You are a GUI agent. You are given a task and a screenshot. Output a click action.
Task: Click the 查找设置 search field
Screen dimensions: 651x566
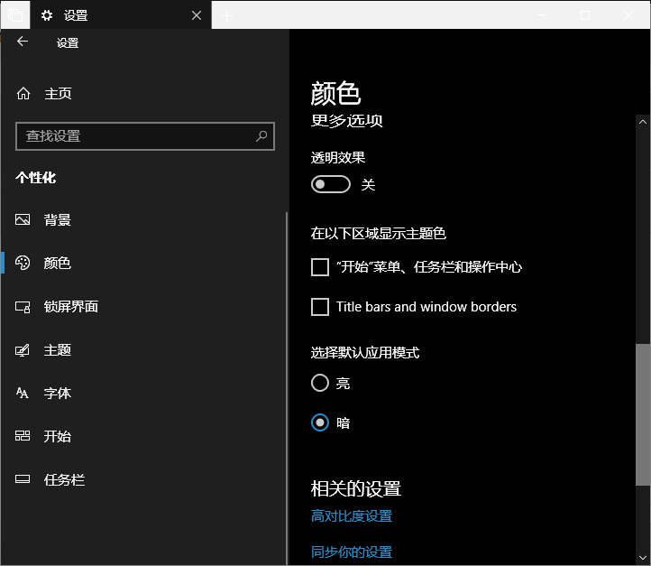tap(135, 136)
